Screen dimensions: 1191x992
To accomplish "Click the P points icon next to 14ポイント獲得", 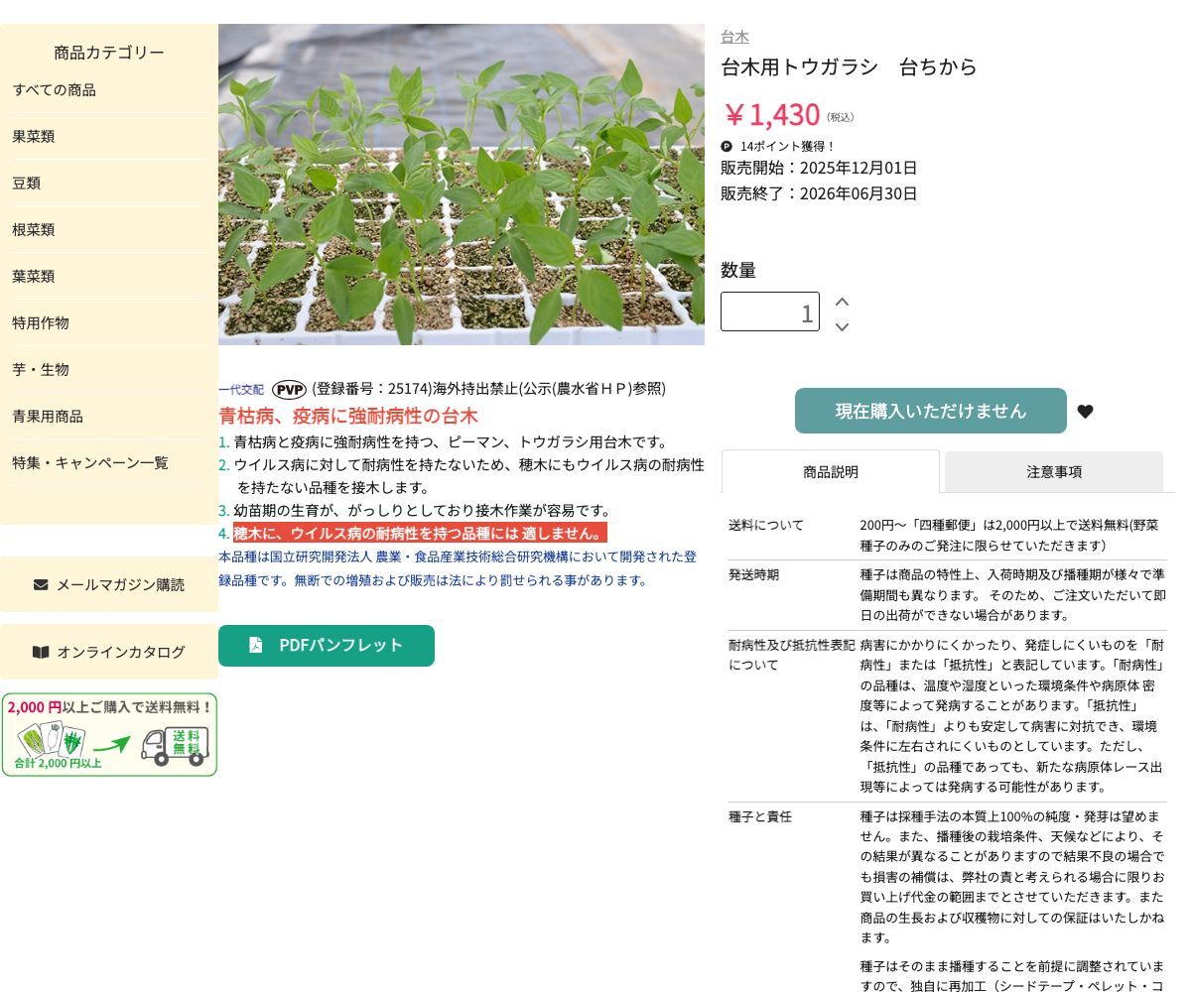I will point(728,146).
